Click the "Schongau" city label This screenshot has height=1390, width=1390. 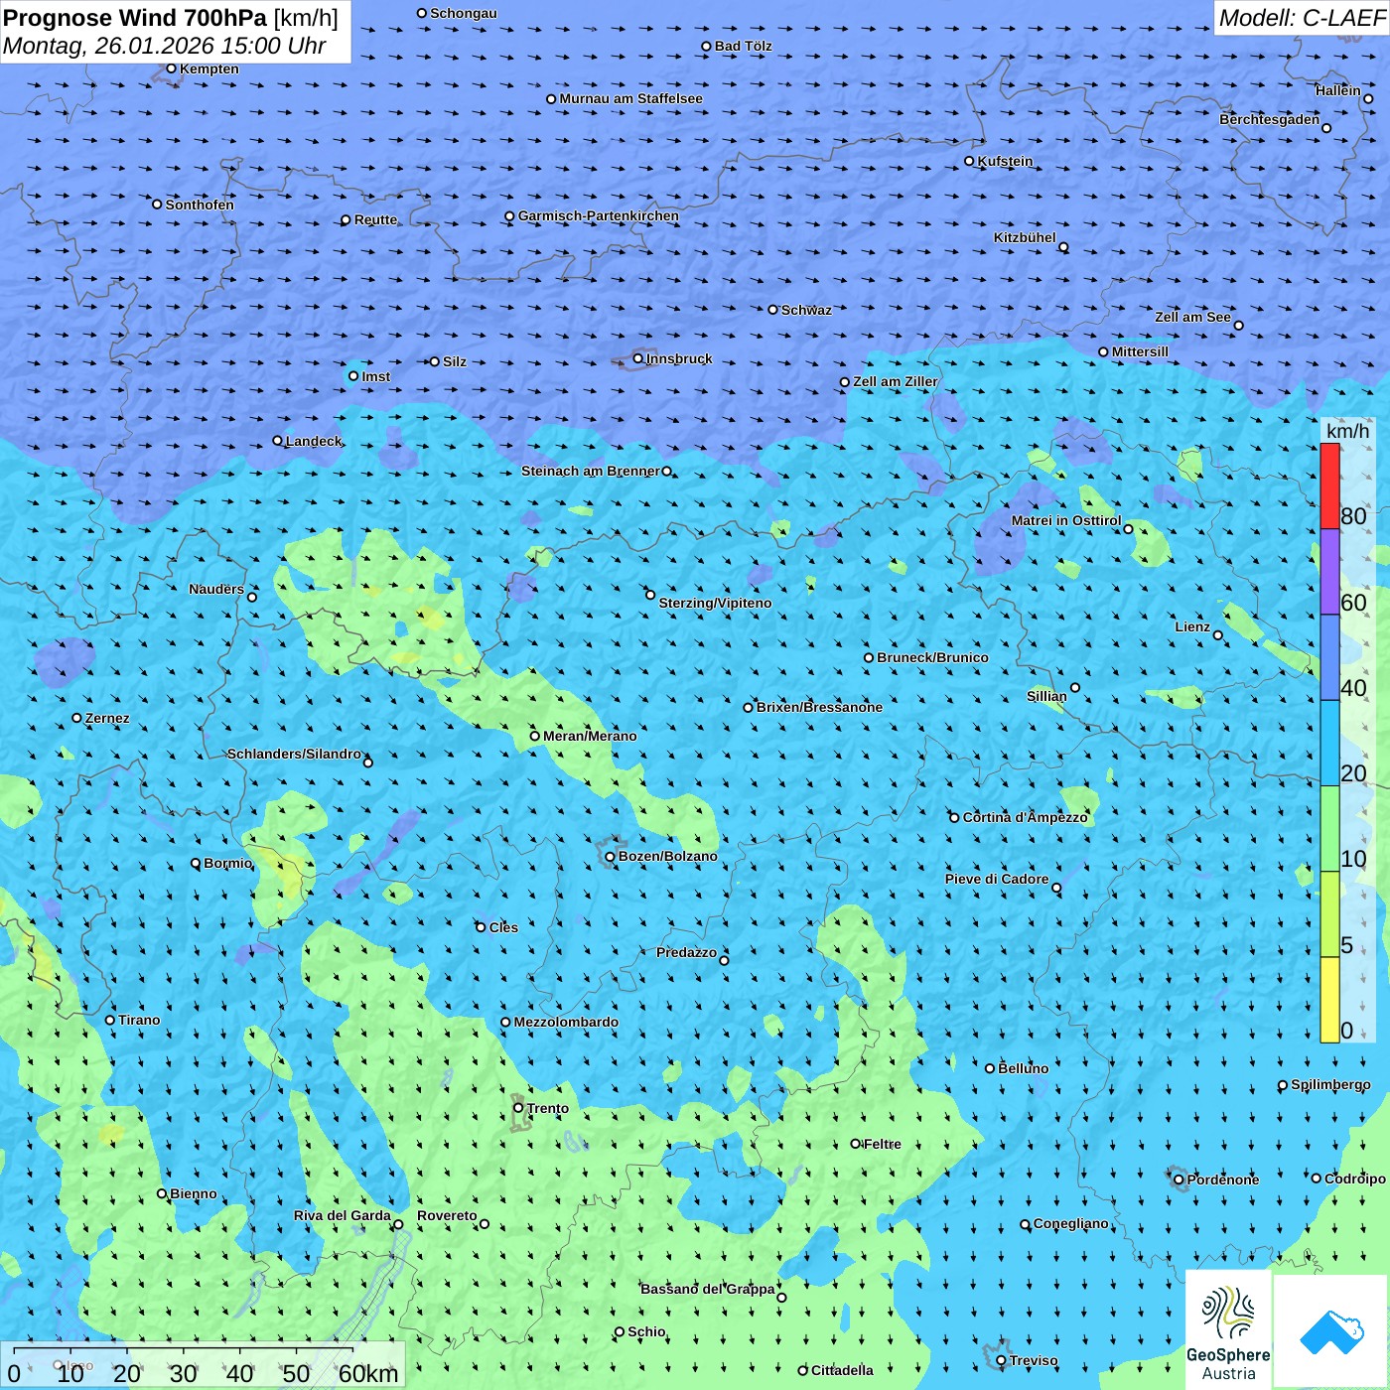[464, 13]
